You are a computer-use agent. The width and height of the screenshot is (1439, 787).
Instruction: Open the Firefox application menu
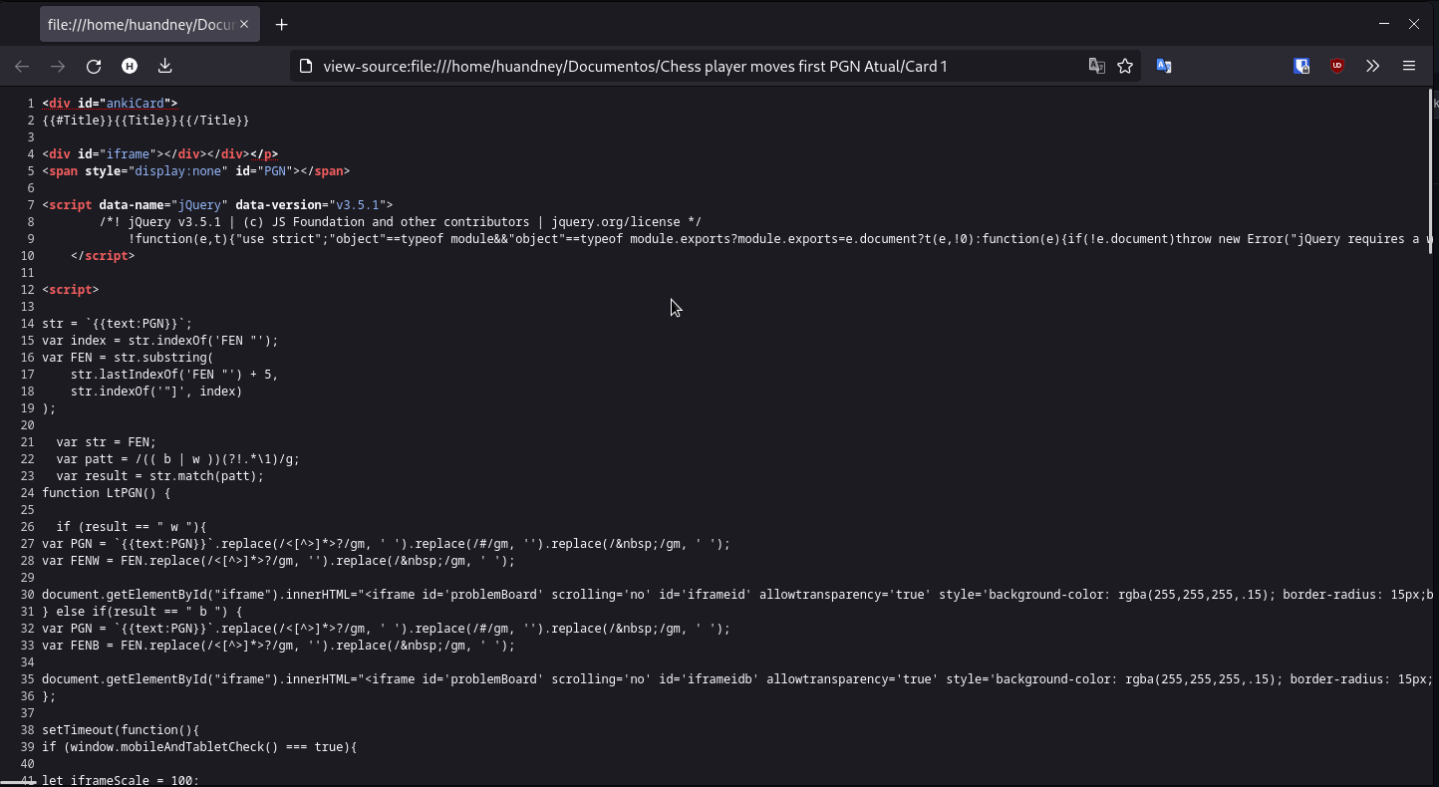click(x=1409, y=66)
